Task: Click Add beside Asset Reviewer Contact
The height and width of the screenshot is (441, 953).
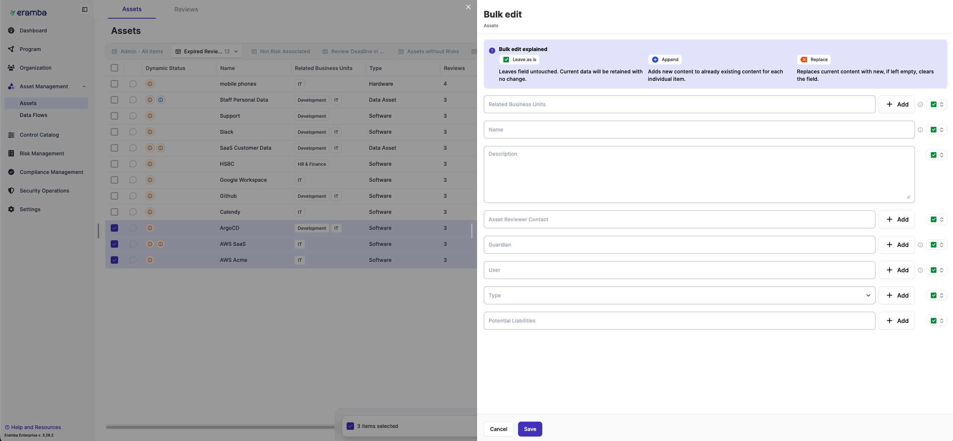Action: click(x=896, y=219)
